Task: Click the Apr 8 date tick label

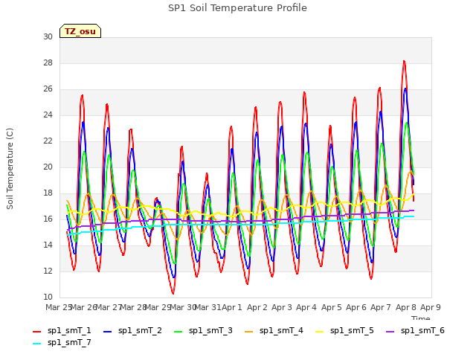Action: point(406,307)
